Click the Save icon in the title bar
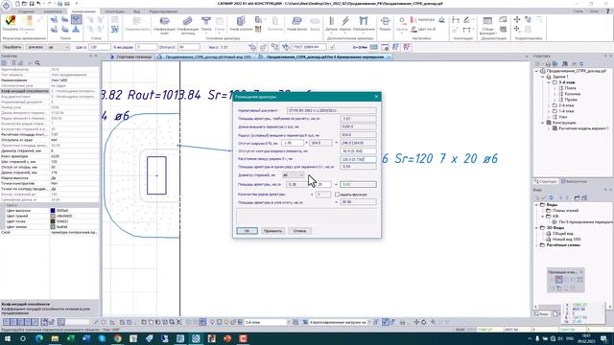This screenshot has height=345, width=614. click(32, 4)
